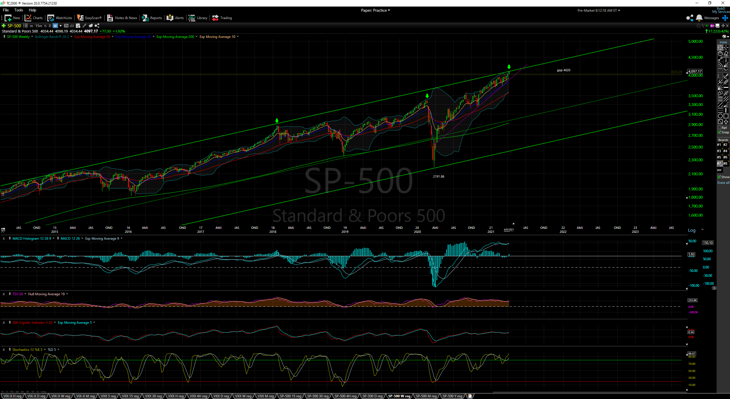The image size is (730, 399).
Task: Open the Alerts panel
Action: 175,18
